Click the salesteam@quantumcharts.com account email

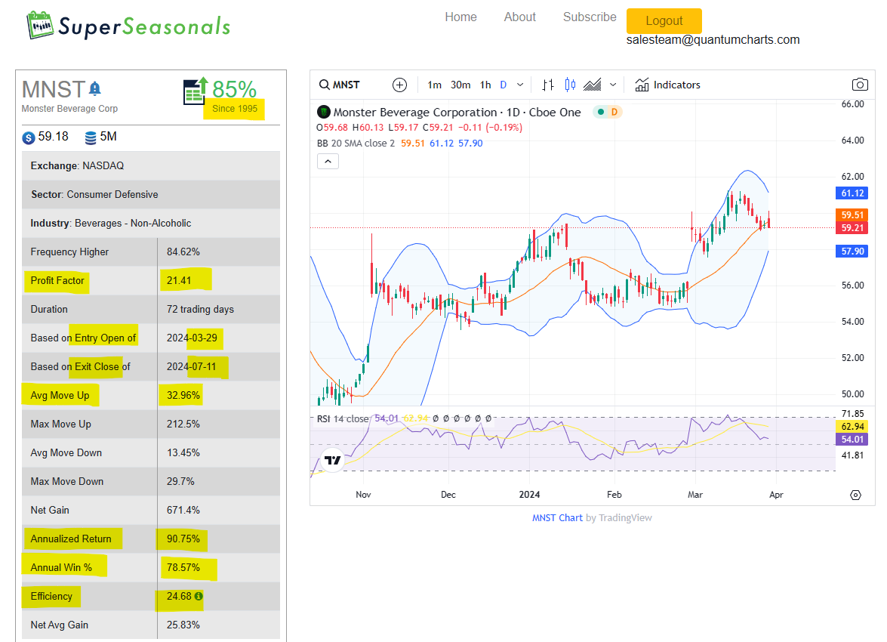click(x=713, y=39)
